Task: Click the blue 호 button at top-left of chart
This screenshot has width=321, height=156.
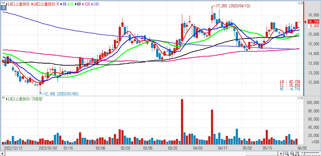Action: pyautogui.click(x=3, y=8)
